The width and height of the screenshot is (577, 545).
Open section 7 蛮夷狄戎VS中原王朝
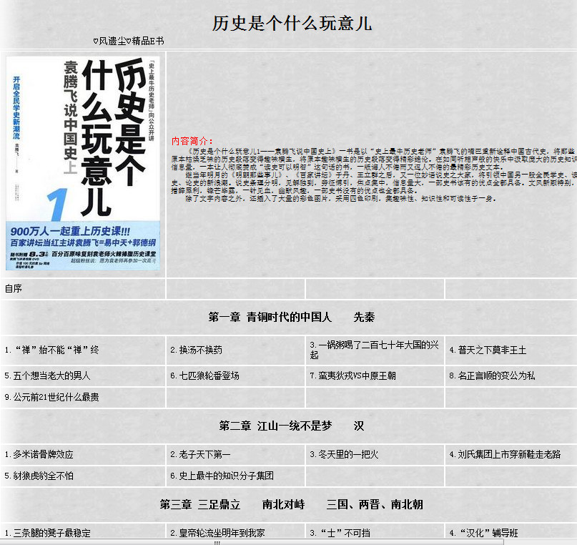(352, 375)
